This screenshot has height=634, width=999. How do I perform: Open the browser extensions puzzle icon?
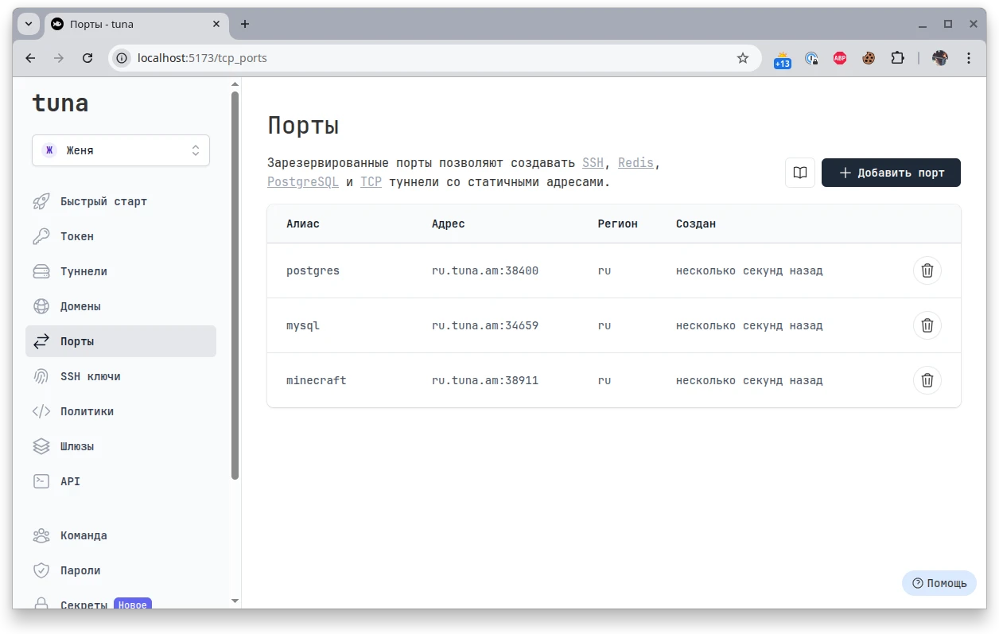coord(897,58)
